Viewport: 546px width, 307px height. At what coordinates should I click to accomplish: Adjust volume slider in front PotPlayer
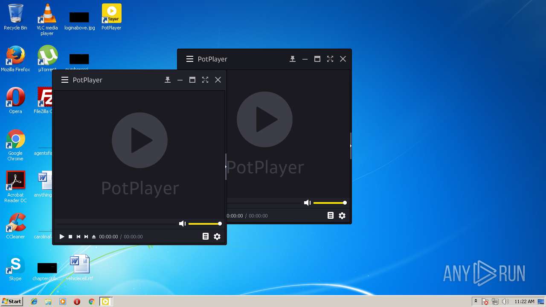click(x=204, y=223)
